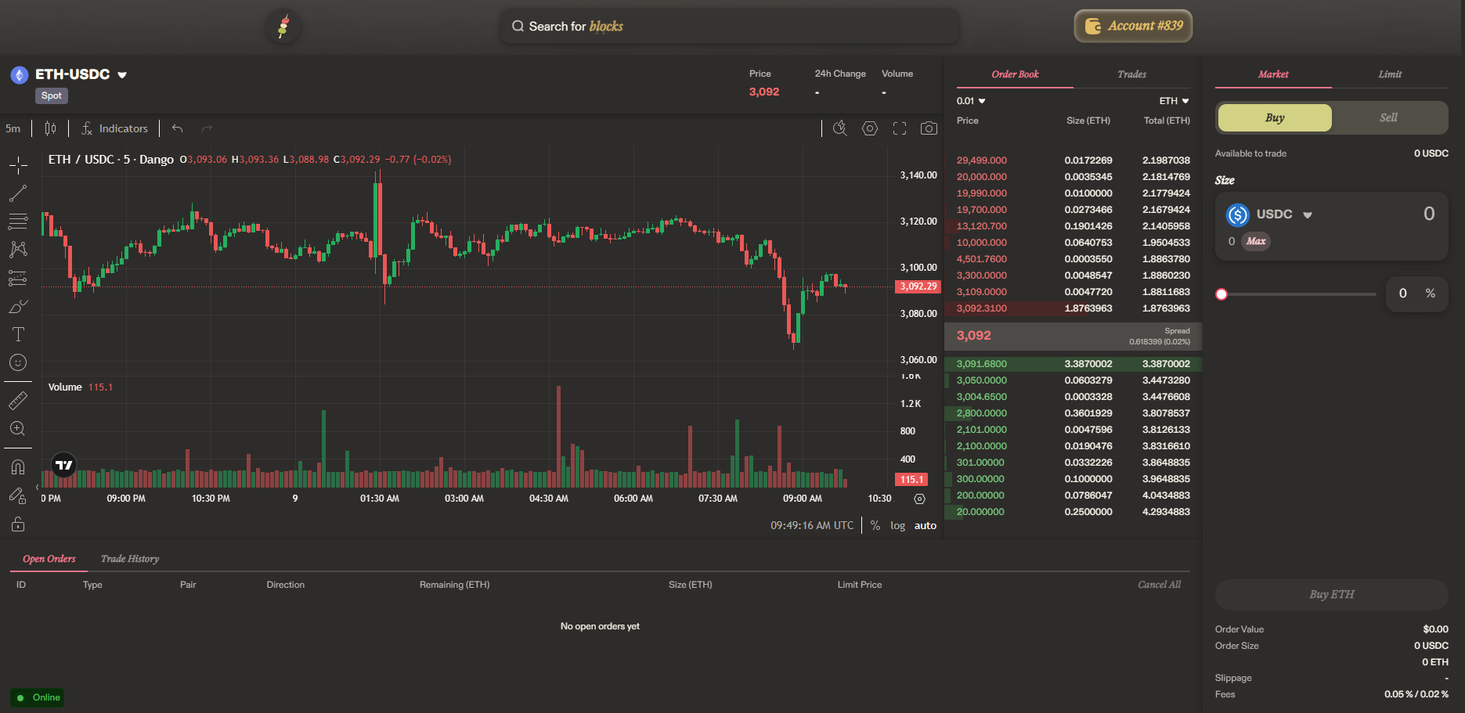Viewport: 1465px width, 713px height.
Task: Select the trend line drawing tool
Action: pos(18,193)
